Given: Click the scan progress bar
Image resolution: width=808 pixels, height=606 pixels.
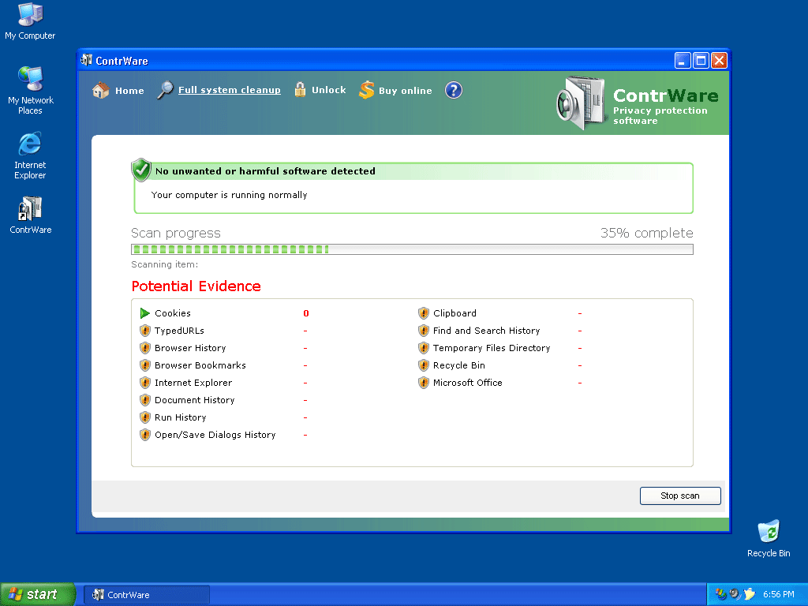Looking at the screenshot, I should coord(411,249).
